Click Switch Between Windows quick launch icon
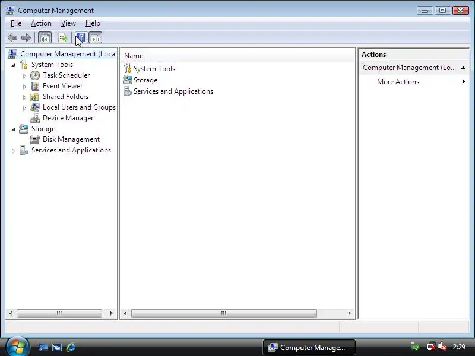The image size is (475, 356). click(x=57, y=347)
